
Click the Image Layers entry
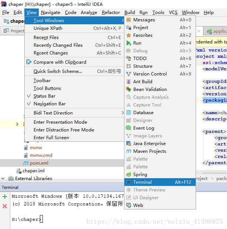[x=160, y=136]
